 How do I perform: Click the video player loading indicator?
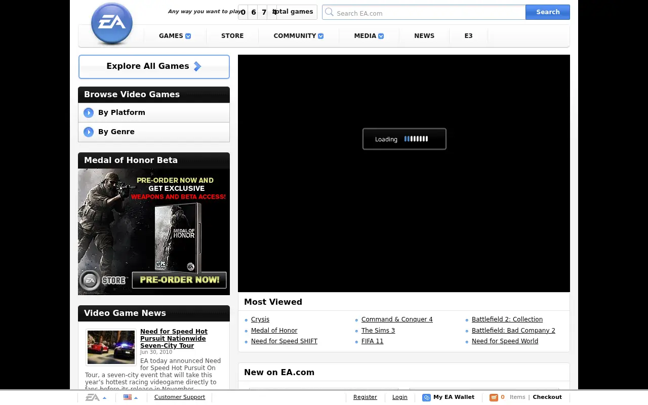[404, 139]
